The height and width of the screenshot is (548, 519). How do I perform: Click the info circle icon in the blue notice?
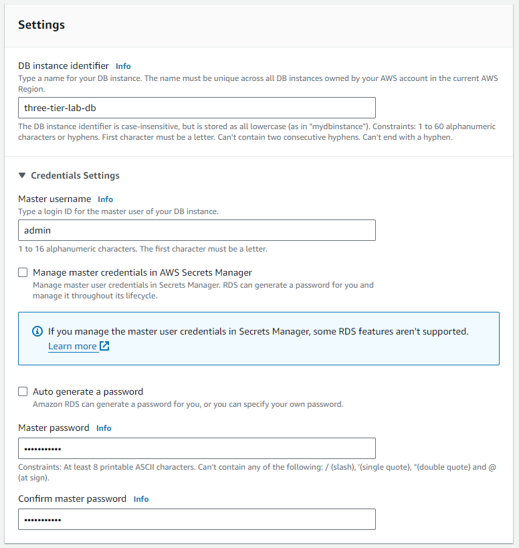pos(37,331)
